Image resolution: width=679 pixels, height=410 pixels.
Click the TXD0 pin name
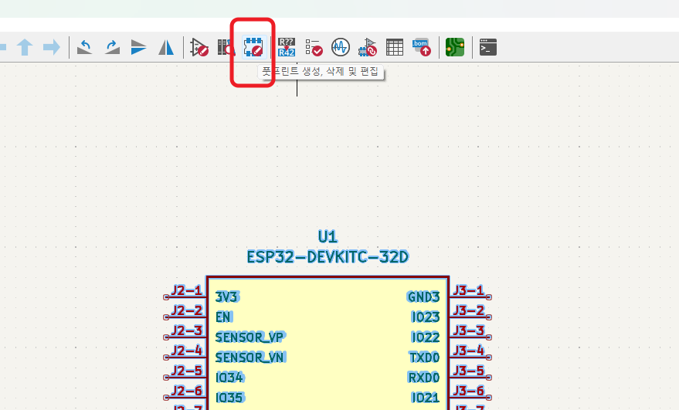click(424, 357)
